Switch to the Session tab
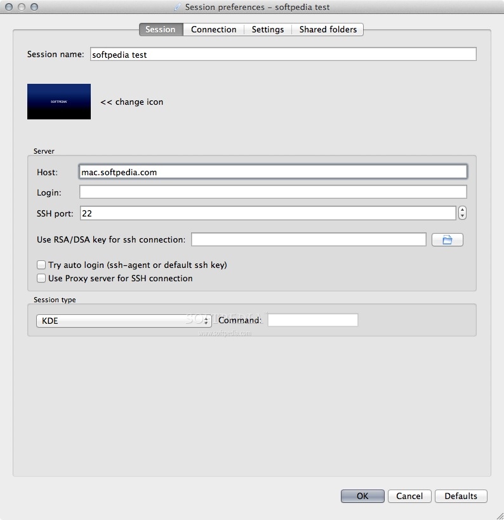This screenshot has width=504, height=520. pos(161,29)
